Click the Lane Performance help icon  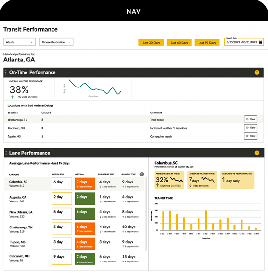click(x=257, y=153)
